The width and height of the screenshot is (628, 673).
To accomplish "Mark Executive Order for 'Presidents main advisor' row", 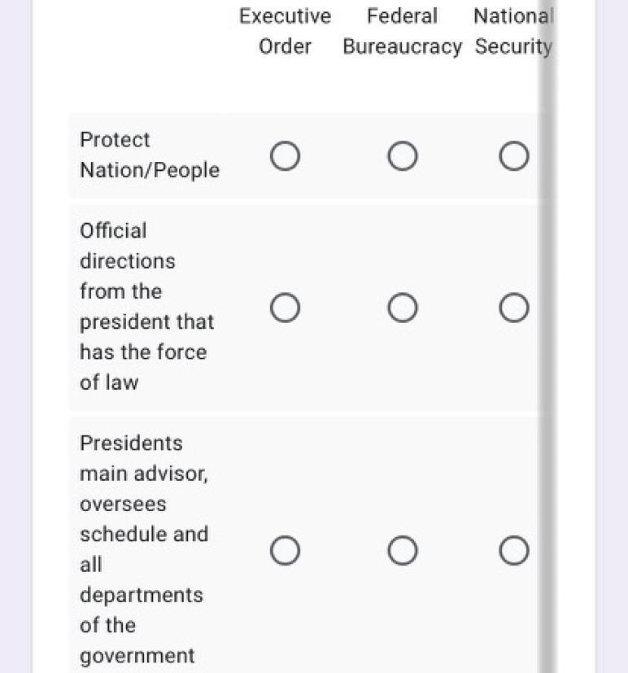I will pyautogui.click(x=285, y=551).
